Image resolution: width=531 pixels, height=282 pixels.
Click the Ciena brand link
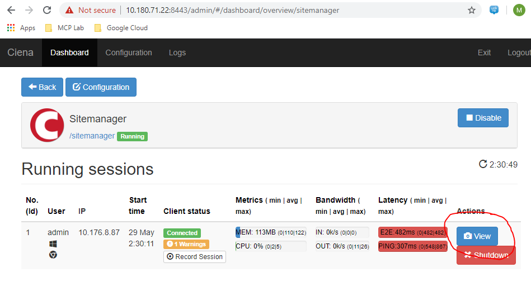click(20, 52)
